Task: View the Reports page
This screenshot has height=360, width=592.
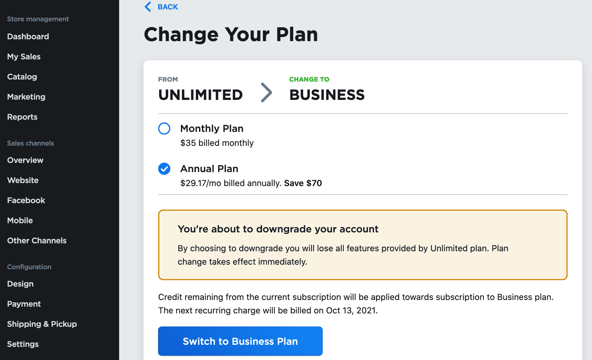Action: pos(22,117)
